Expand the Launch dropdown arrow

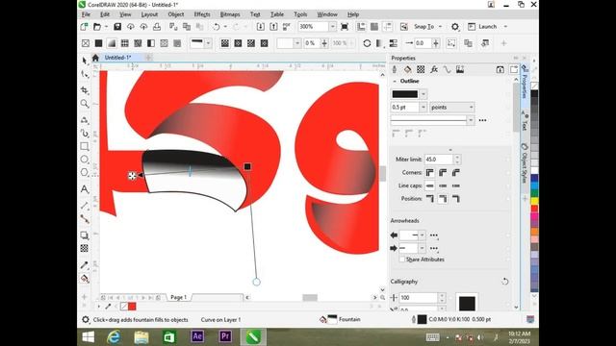(x=505, y=27)
